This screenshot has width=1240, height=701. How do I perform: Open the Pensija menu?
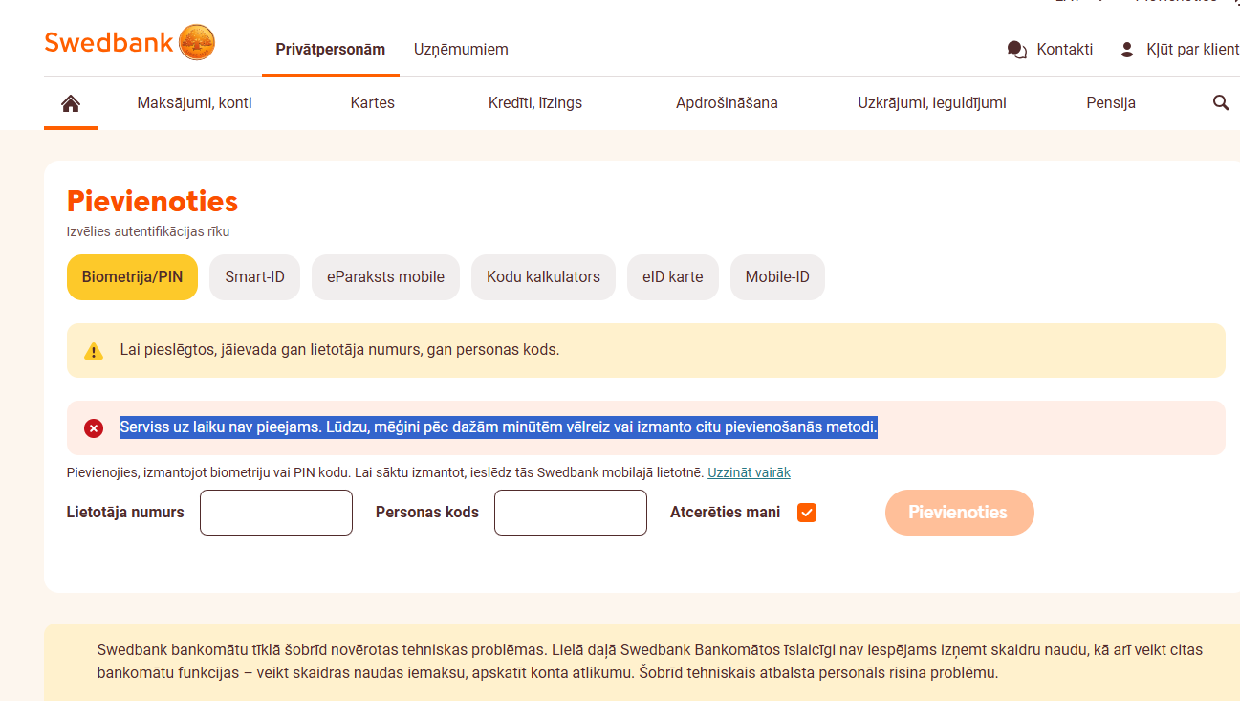[1111, 103]
